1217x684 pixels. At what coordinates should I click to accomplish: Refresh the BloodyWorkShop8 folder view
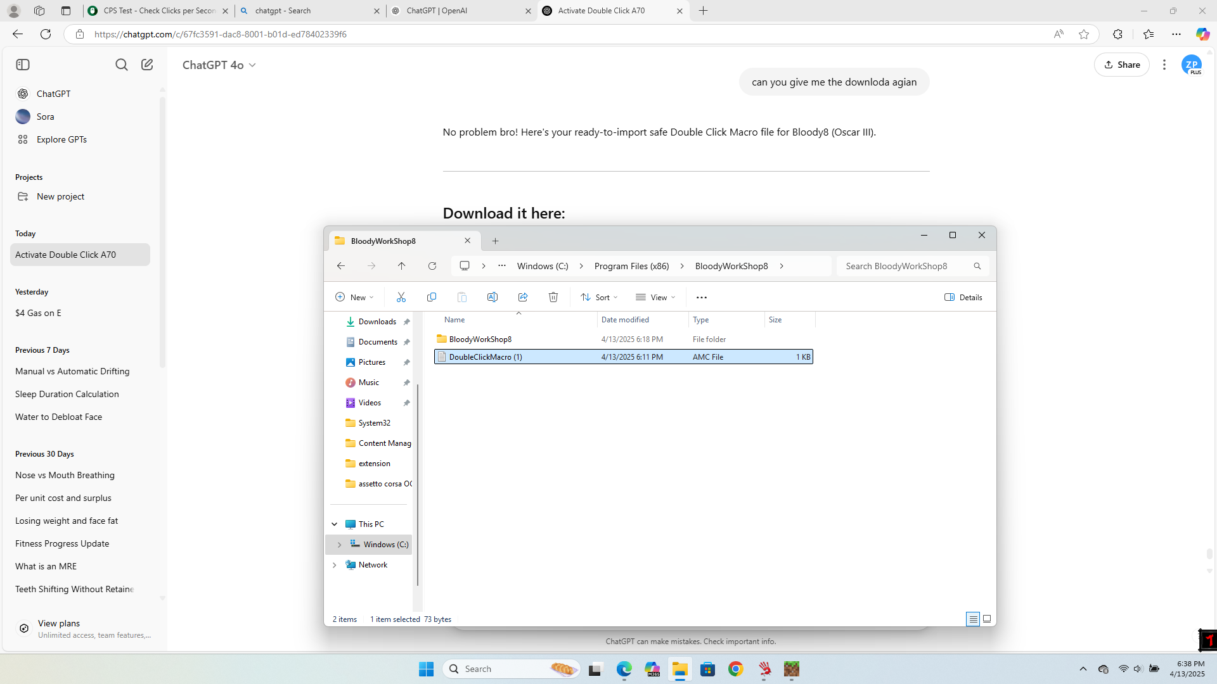(432, 266)
